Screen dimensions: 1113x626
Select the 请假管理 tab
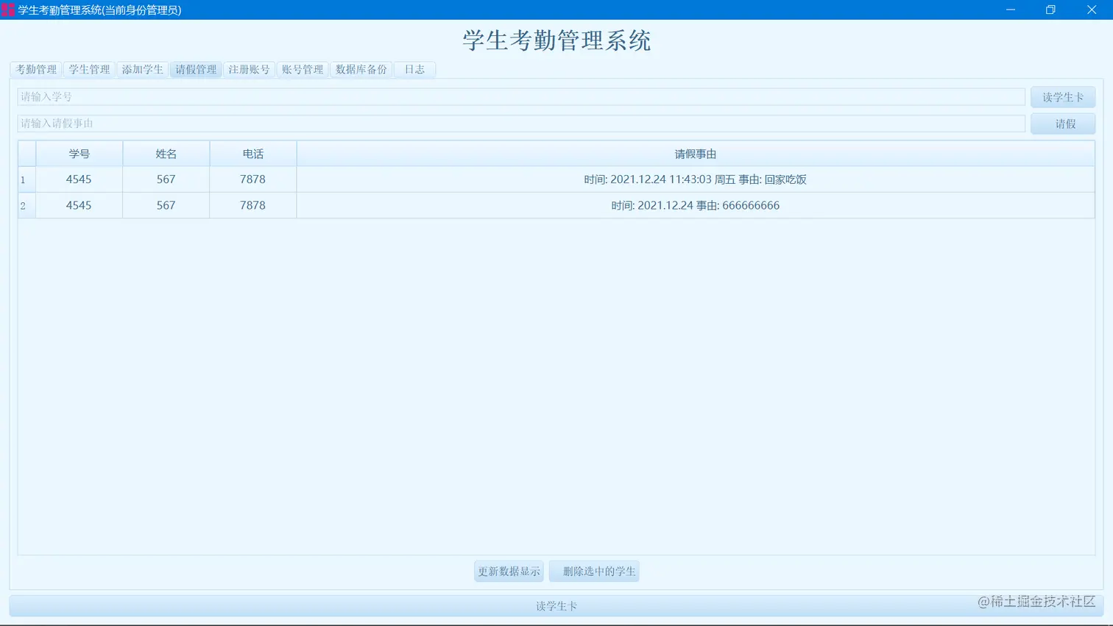coord(196,69)
